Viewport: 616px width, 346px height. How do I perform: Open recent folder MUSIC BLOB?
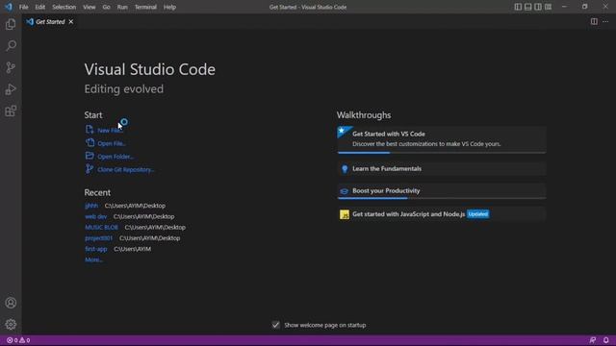pos(101,228)
